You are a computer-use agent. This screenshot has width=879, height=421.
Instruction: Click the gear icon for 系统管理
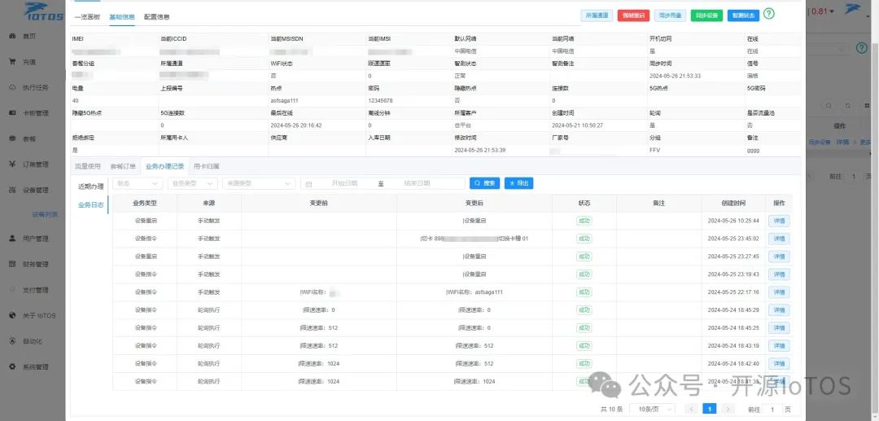tap(12, 366)
